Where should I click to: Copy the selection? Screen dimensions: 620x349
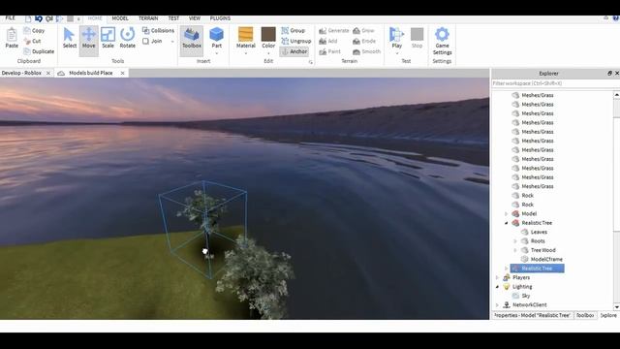[x=34, y=30]
